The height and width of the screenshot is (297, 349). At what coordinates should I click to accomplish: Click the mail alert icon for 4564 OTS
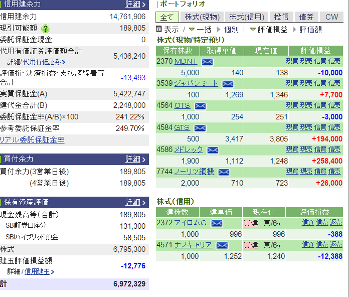pos(200,106)
